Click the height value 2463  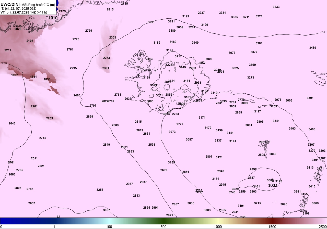click(77, 95)
